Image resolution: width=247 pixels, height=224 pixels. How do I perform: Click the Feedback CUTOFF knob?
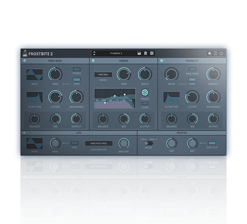pos(192,97)
